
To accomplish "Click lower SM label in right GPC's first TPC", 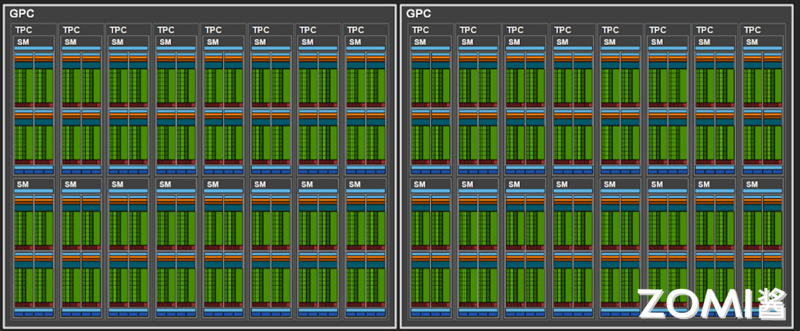I will click(420, 184).
